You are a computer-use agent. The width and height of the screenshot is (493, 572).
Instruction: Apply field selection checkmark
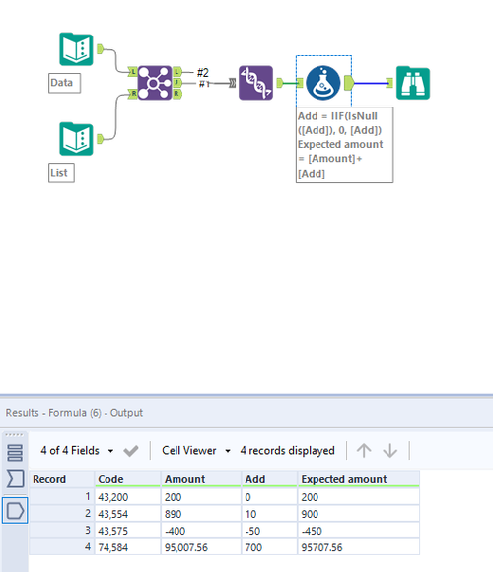(131, 451)
